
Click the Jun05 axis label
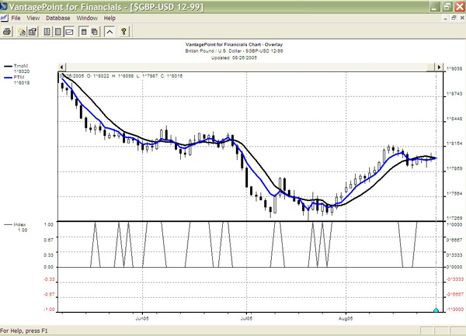click(x=142, y=318)
